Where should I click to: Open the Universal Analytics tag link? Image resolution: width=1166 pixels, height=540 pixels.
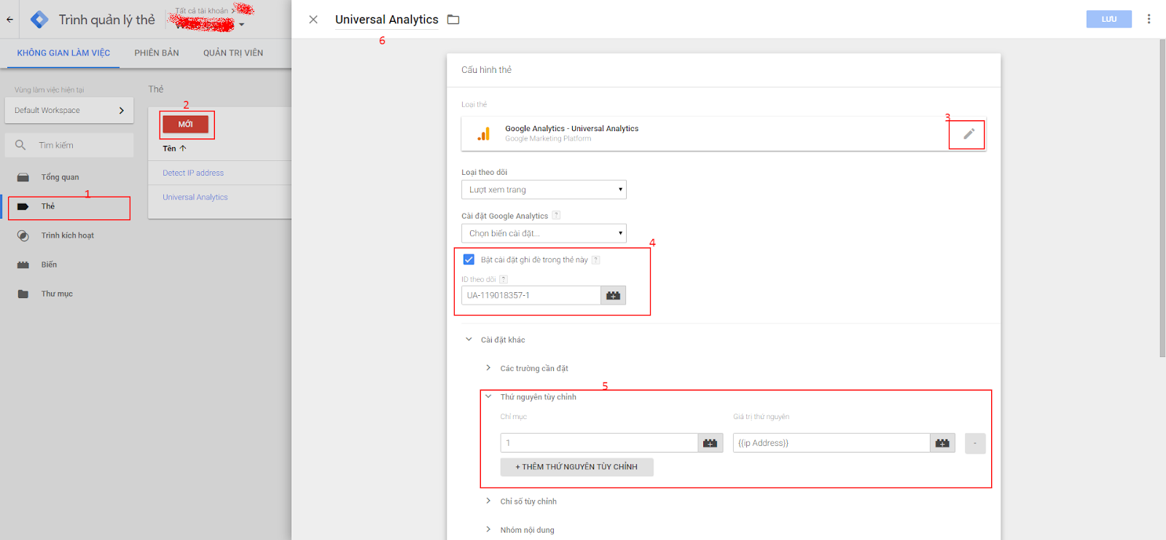pyautogui.click(x=195, y=197)
